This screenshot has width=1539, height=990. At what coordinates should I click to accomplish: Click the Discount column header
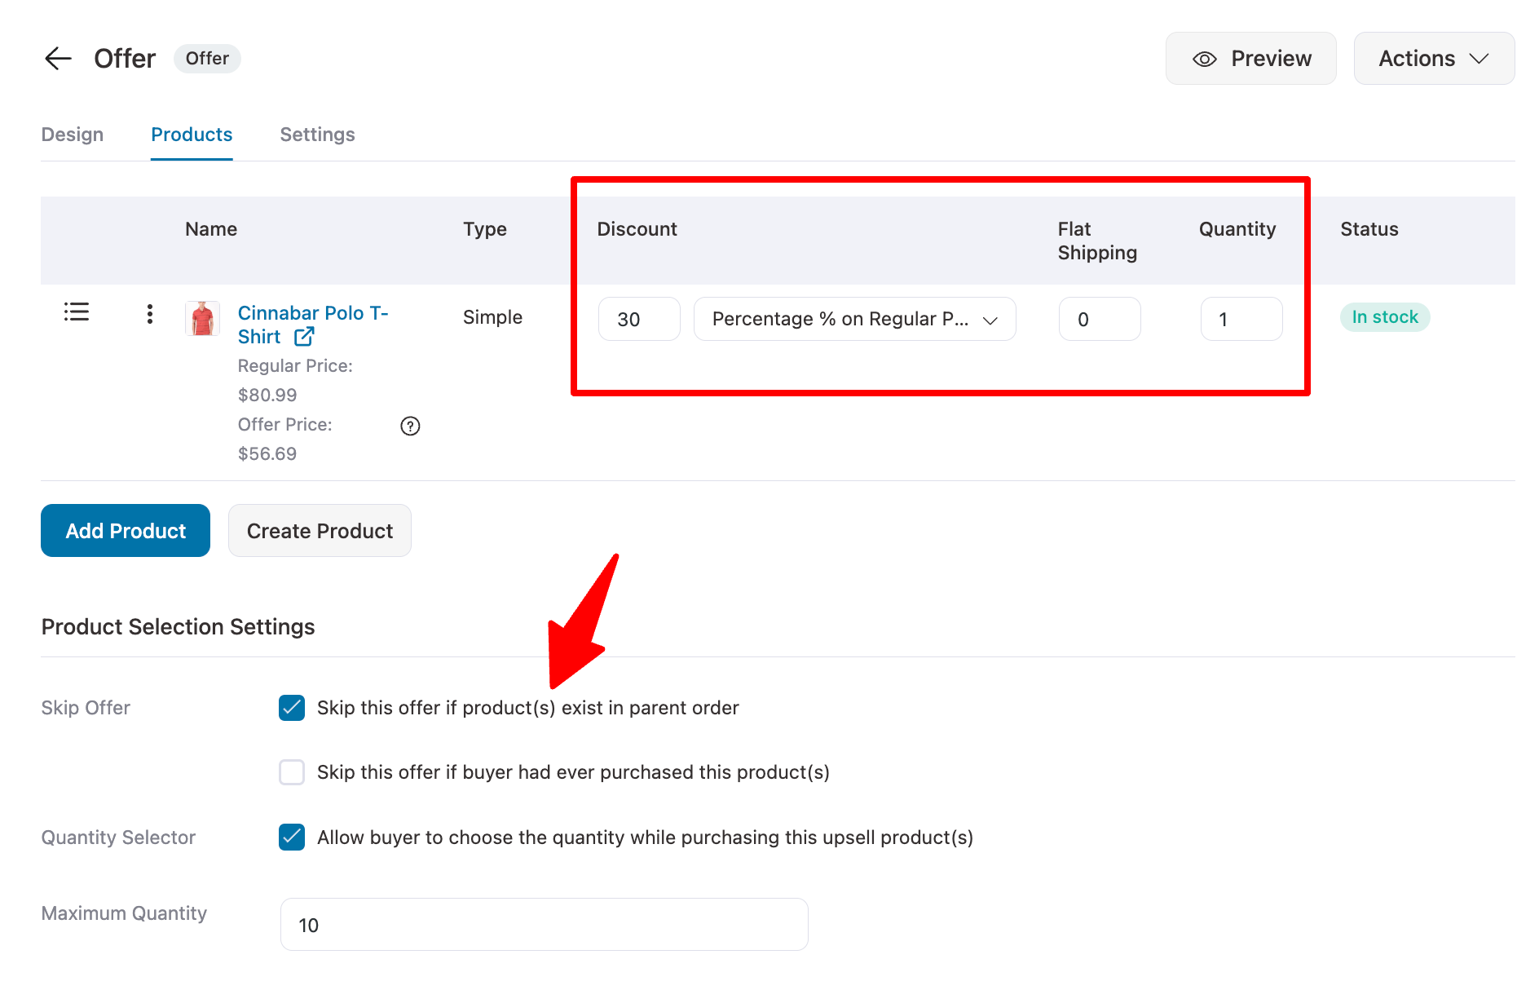[x=637, y=229]
